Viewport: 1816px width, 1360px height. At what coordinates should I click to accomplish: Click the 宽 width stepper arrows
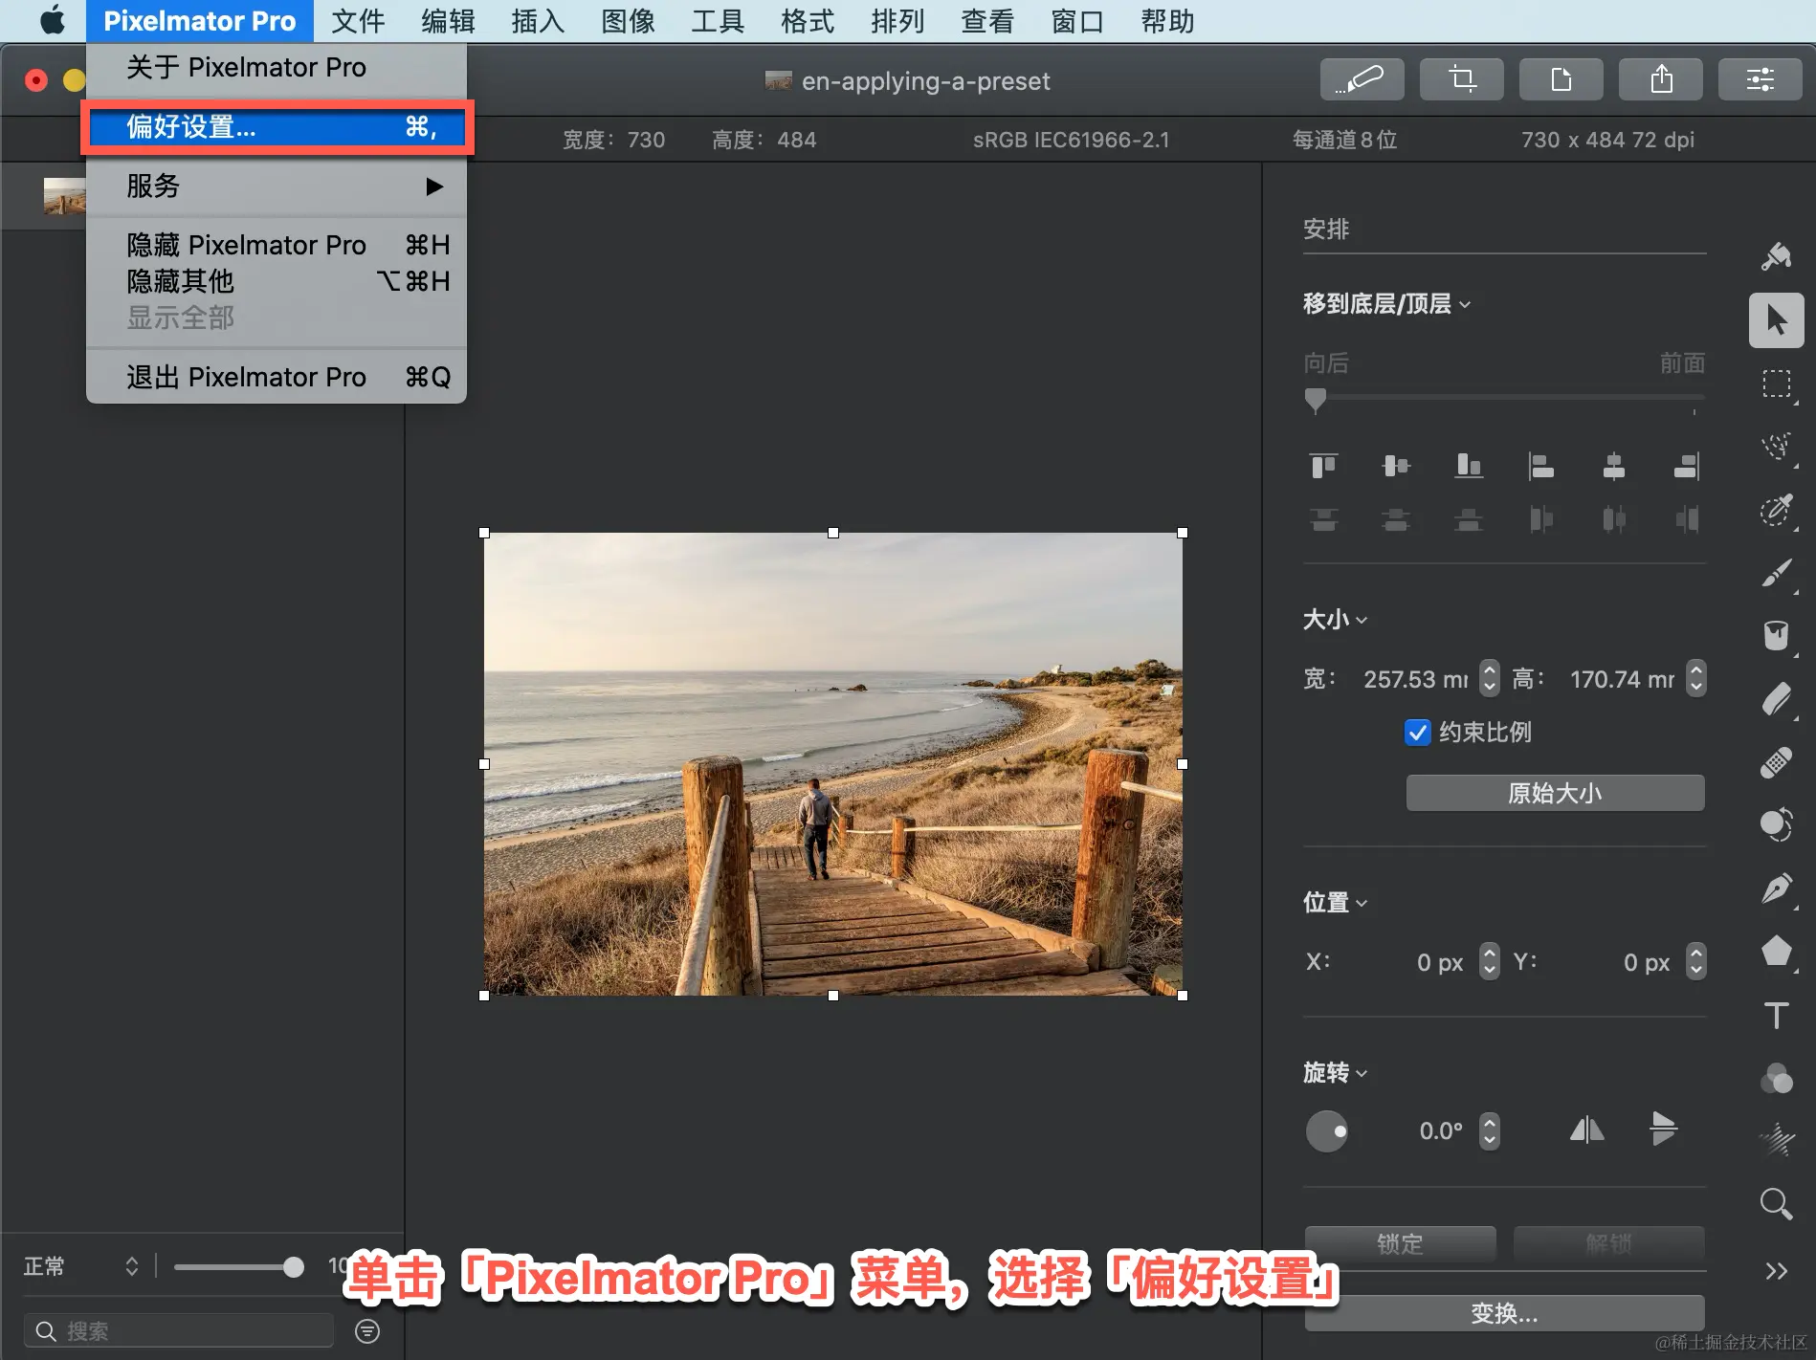(x=1490, y=678)
